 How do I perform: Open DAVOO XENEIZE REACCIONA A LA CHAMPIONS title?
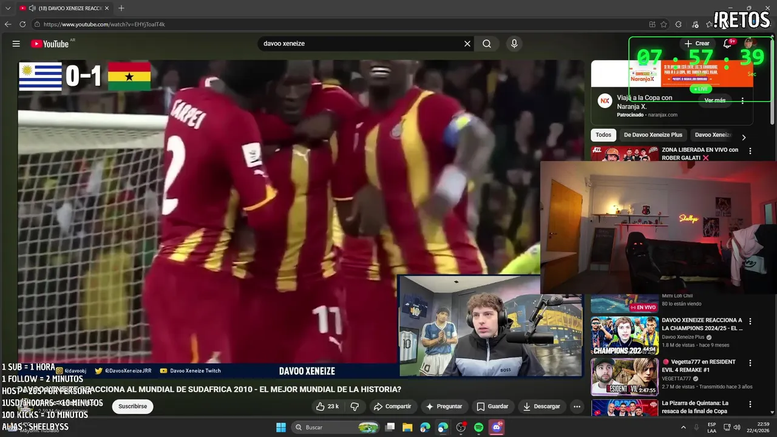(x=702, y=324)
